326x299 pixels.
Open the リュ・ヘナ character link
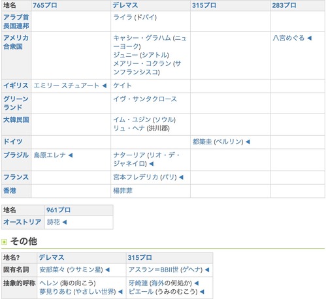point(129,129)
